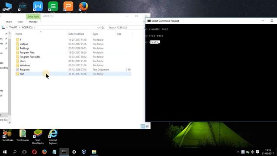Click the Search ACER (C:) field
This screenshot has height=156, width=277.
126,28
